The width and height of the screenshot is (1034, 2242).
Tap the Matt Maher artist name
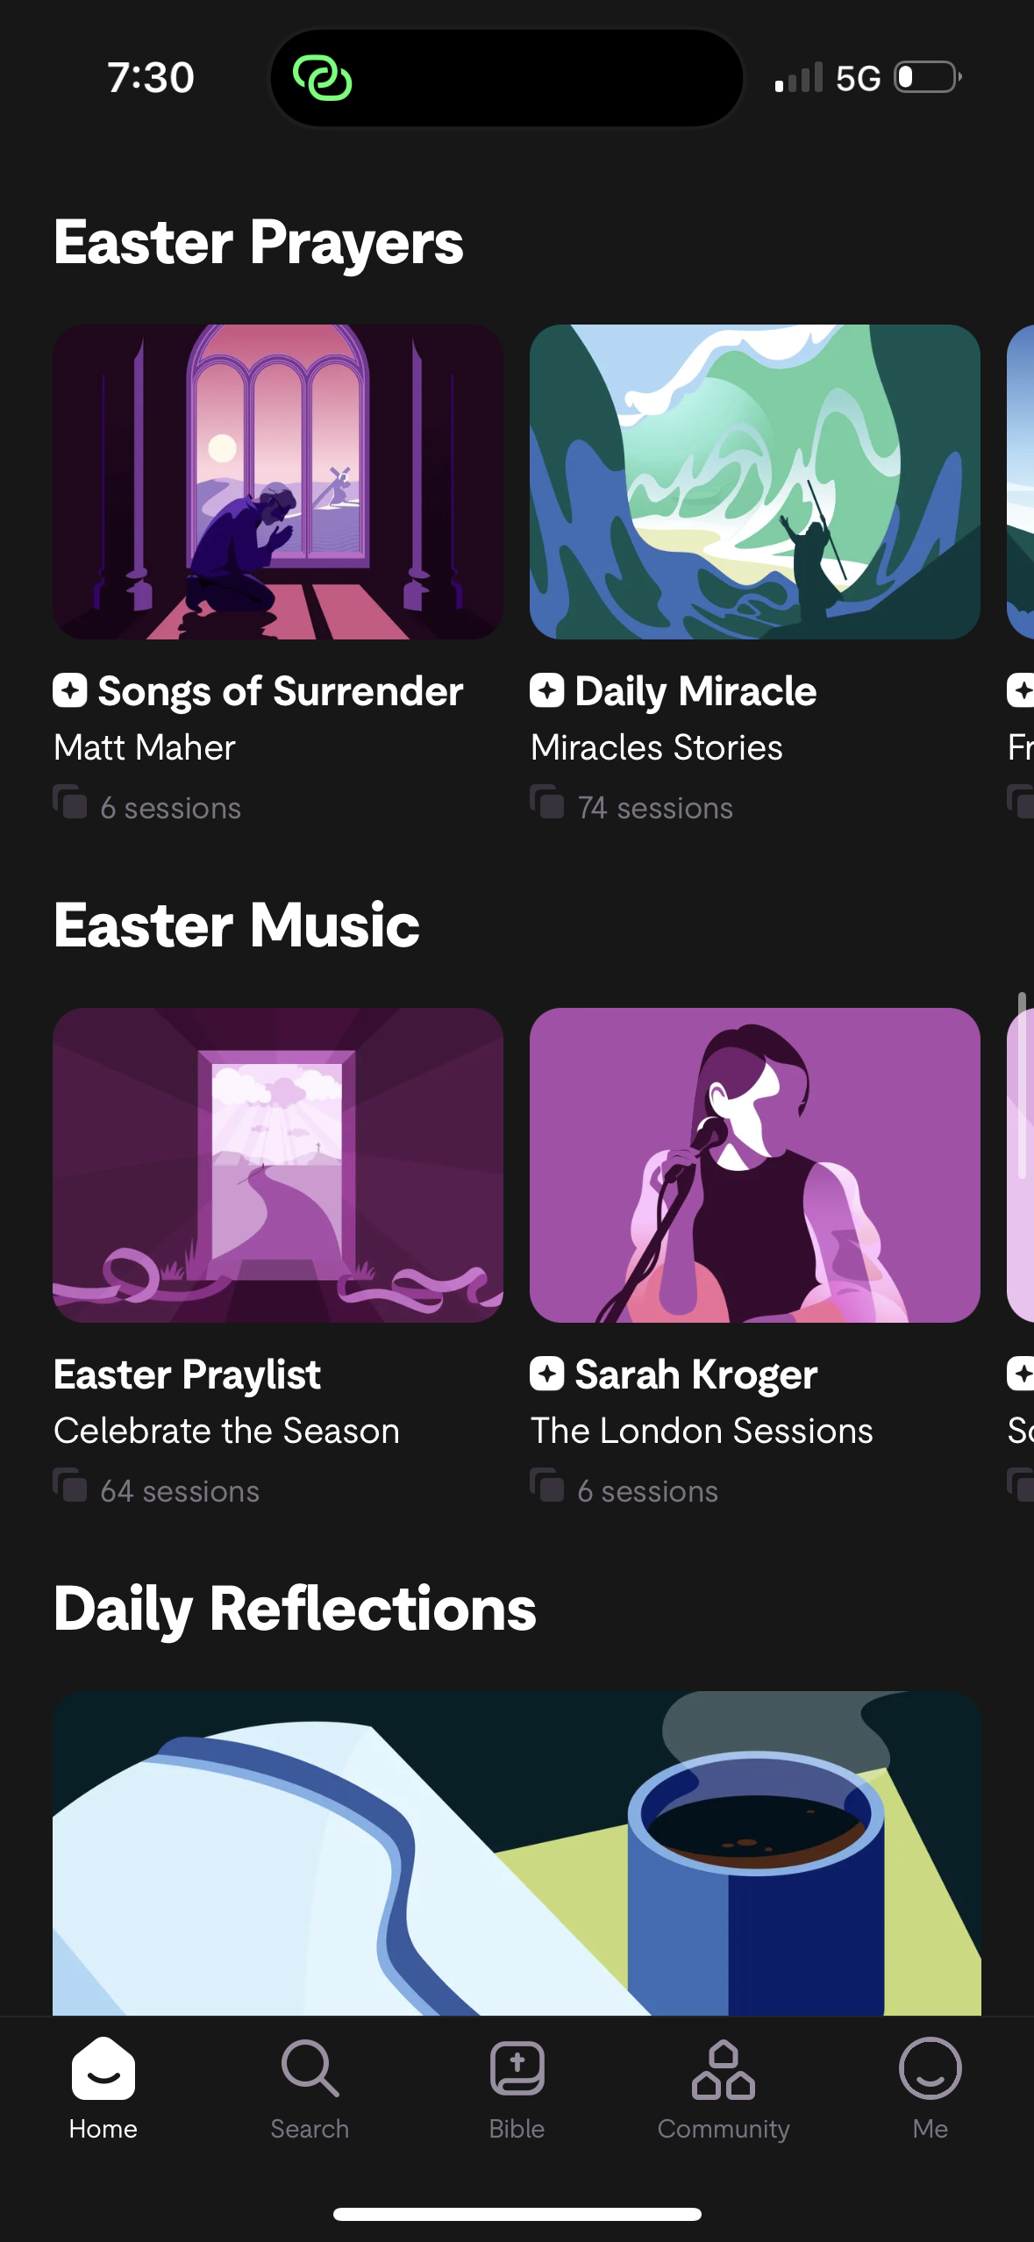click(x=145, y=747)
